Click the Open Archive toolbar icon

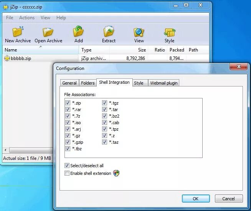click(48, 32)
